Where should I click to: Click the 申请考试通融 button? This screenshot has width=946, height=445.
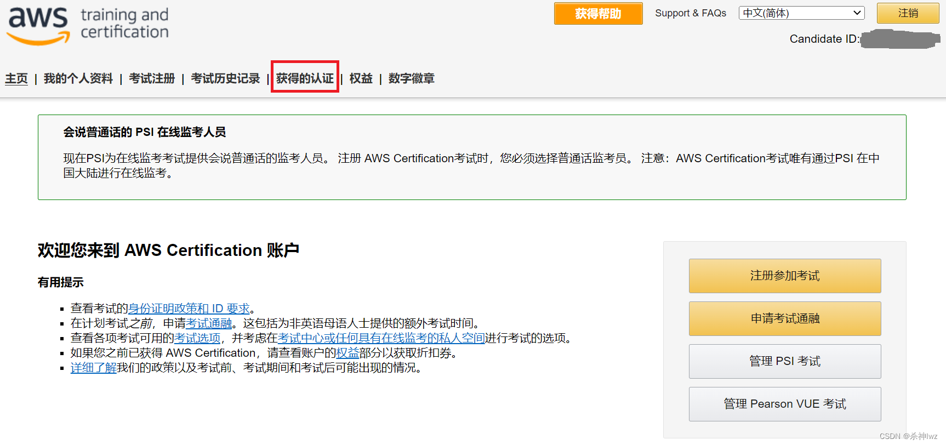785,318
